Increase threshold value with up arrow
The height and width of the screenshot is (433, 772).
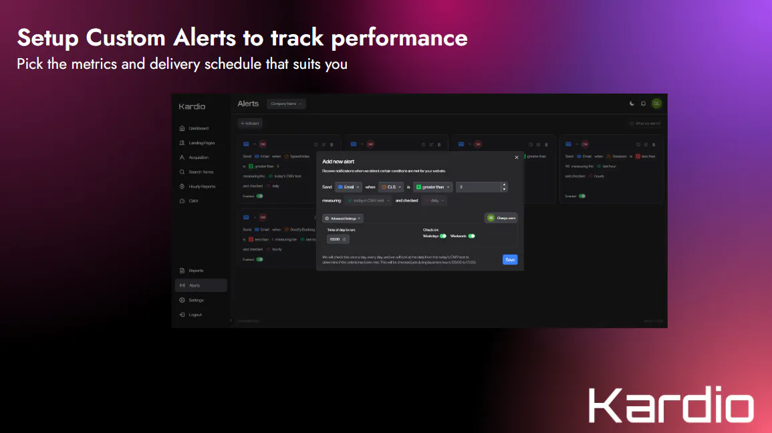504,184
